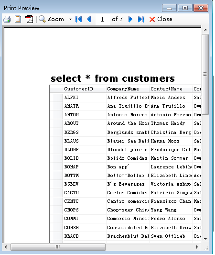Maximize the Print Preview window

(x=185, y=8)
